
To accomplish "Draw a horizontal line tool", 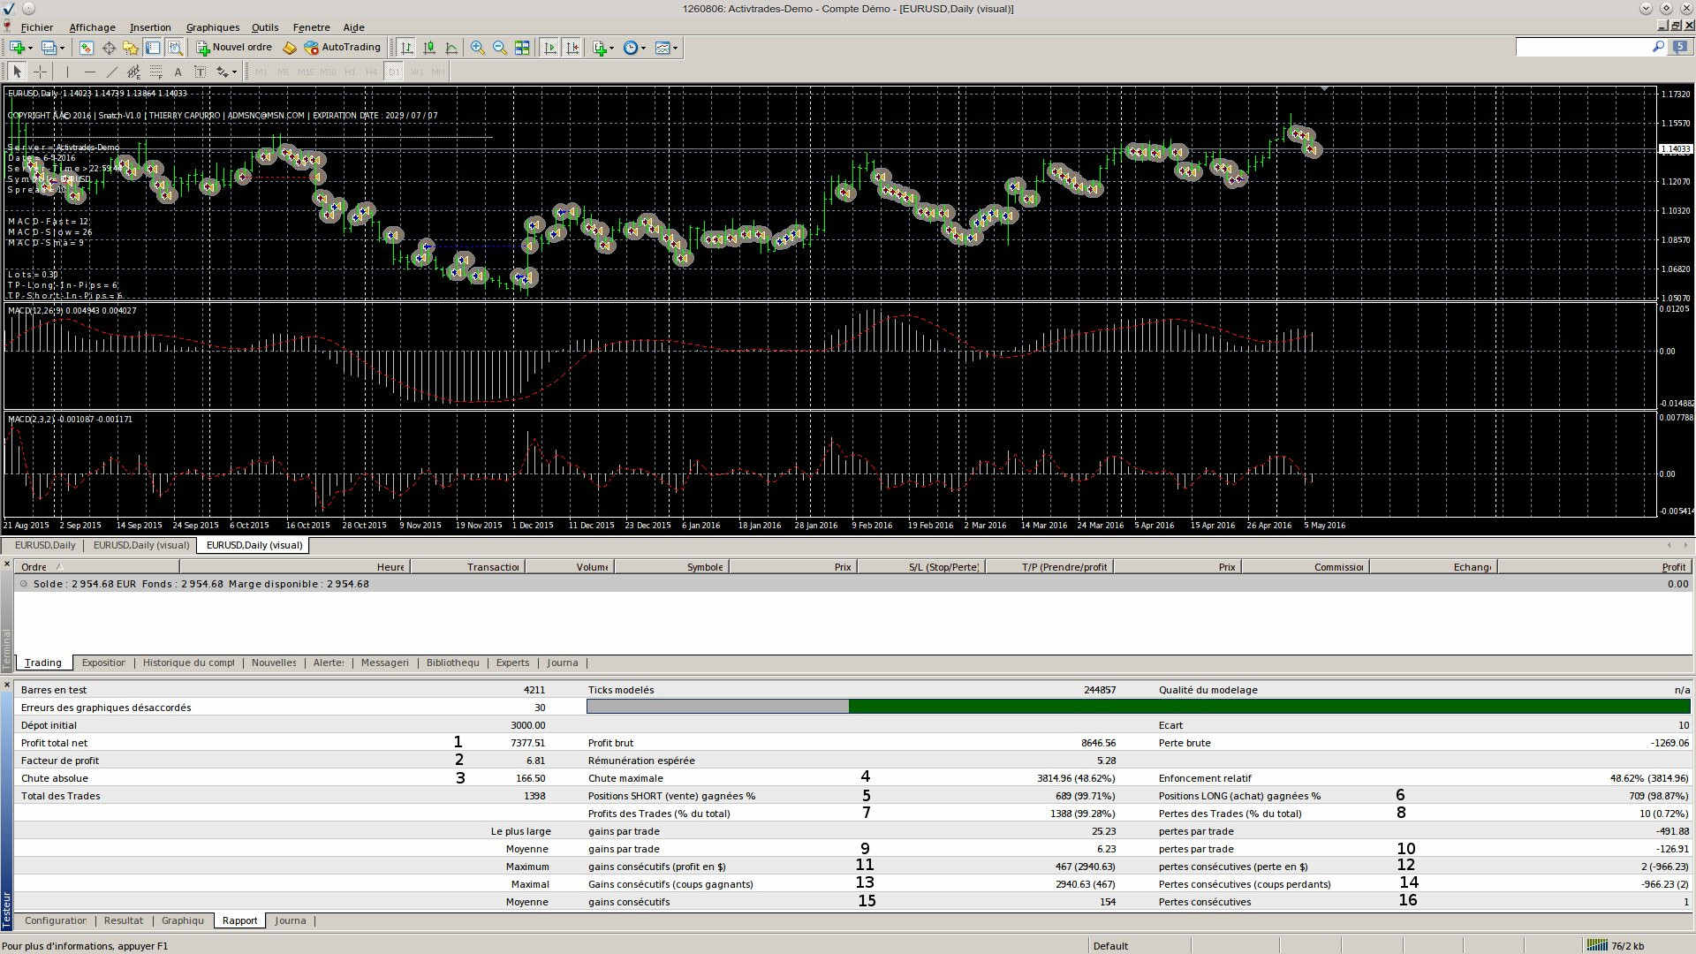I will click(x=89, y=72).
